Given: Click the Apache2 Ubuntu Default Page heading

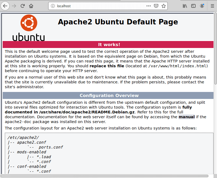Looking at the screenshot, I should [x=118, y=22].
